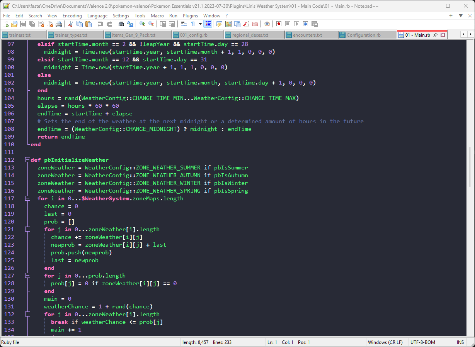Toggle Word Wrap in the toolbar

tap(184, 24)
